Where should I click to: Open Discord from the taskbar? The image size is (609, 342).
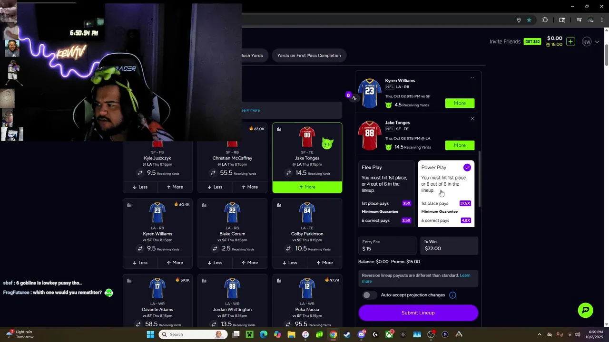(x=362, y=334)
